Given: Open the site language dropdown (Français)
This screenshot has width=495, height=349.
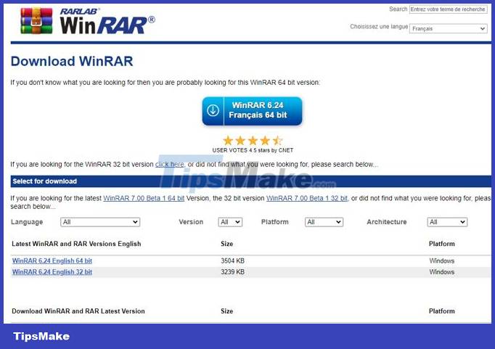Looking at the screenshot, I should (448, 28).
